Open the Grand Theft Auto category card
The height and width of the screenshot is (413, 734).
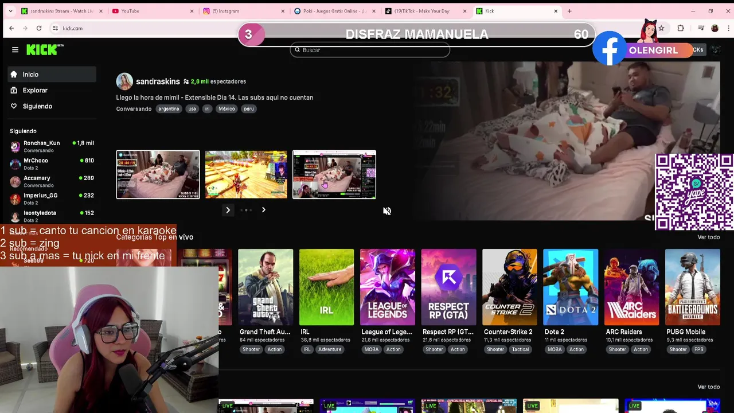click(266, 287)
